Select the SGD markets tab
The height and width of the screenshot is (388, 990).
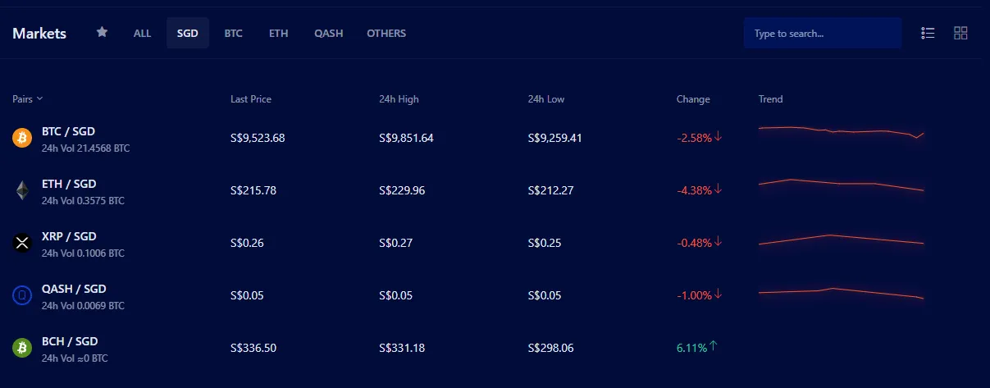[188, 34]
